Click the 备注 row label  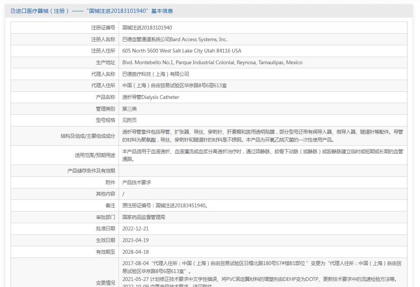[x=110, y=205]
